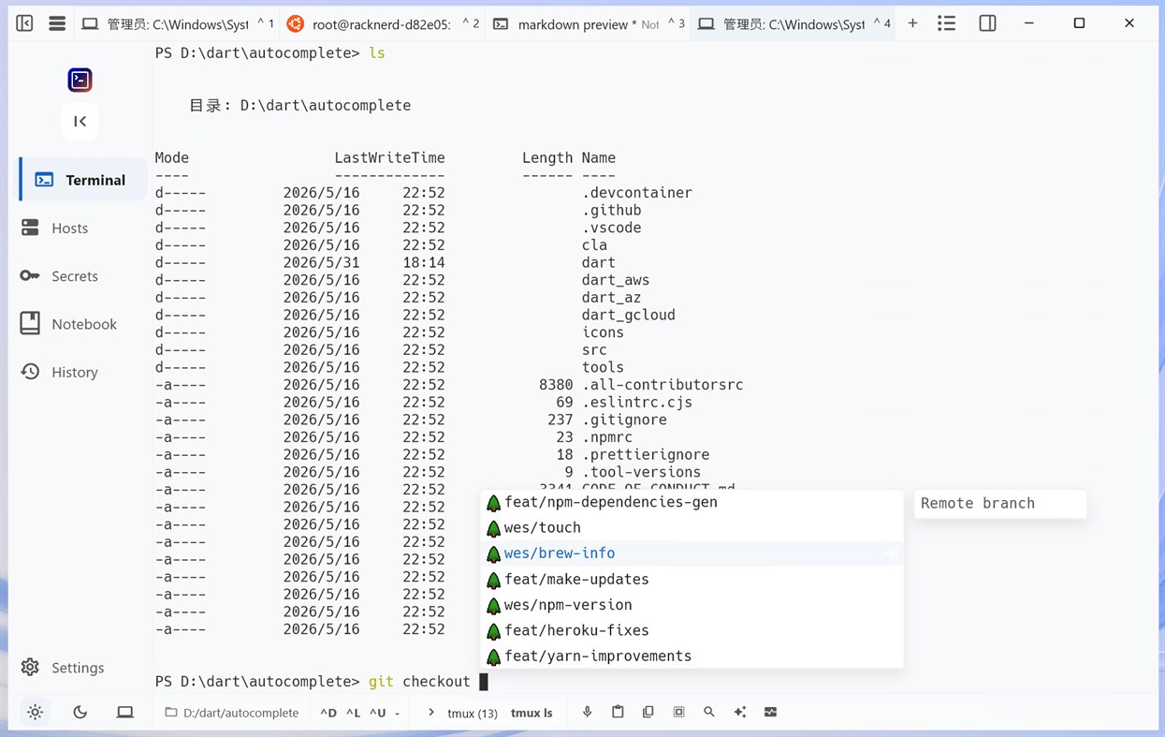Image resolution: width=1165 pixels, height=737 pixels.
Task: Open Settings in the sidebar
Action: pyautogui.click(x=78, y=668)
